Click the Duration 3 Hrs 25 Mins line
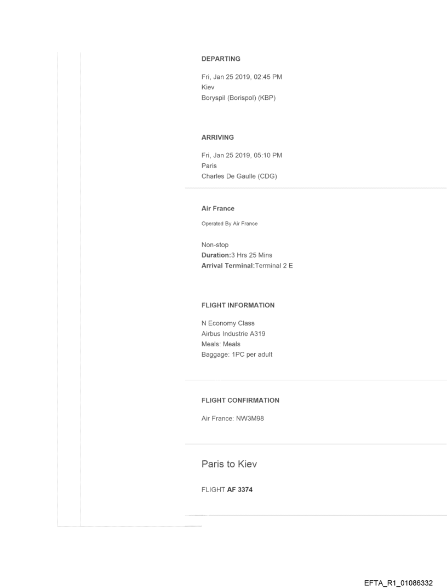The height and width of the screenshot is (588, 447). 237,255
